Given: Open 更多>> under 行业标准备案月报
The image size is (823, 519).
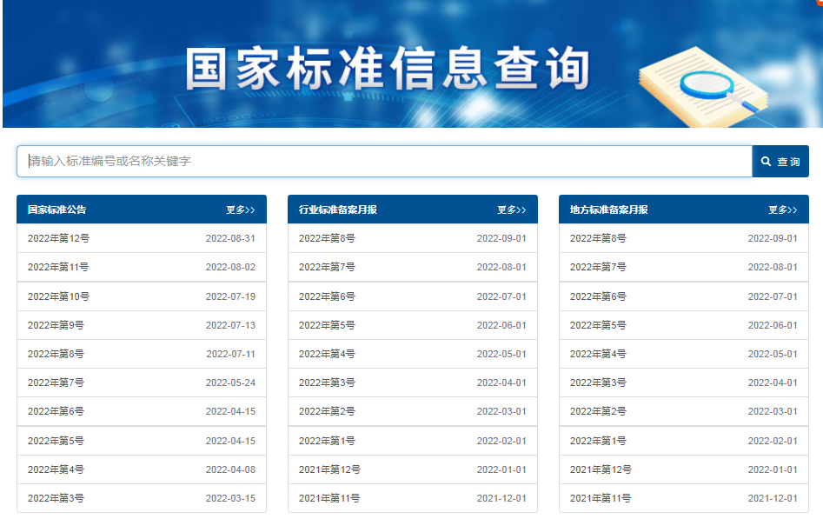Looking at the screenshot, I should [x=510, y=209].
